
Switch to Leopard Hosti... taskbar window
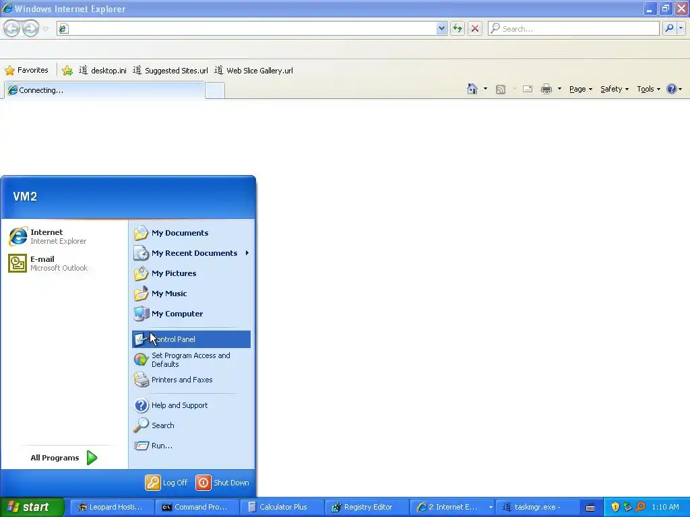click(113, 508)
